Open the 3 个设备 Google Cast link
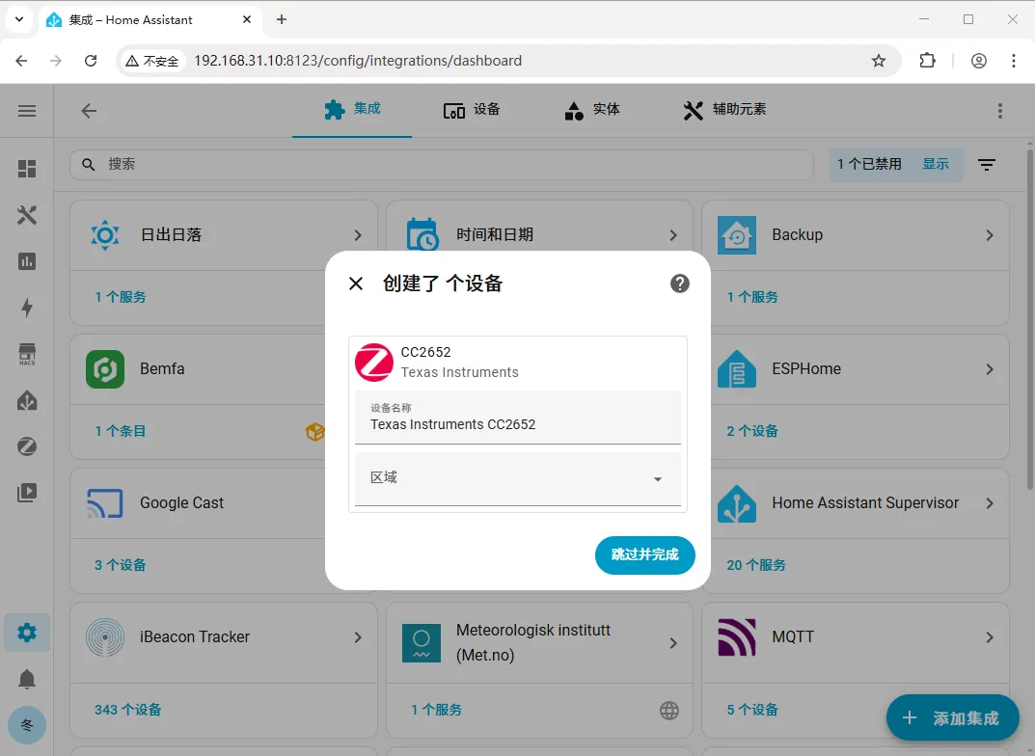This screenshot has width=1035, height=756. coord(120,565)
